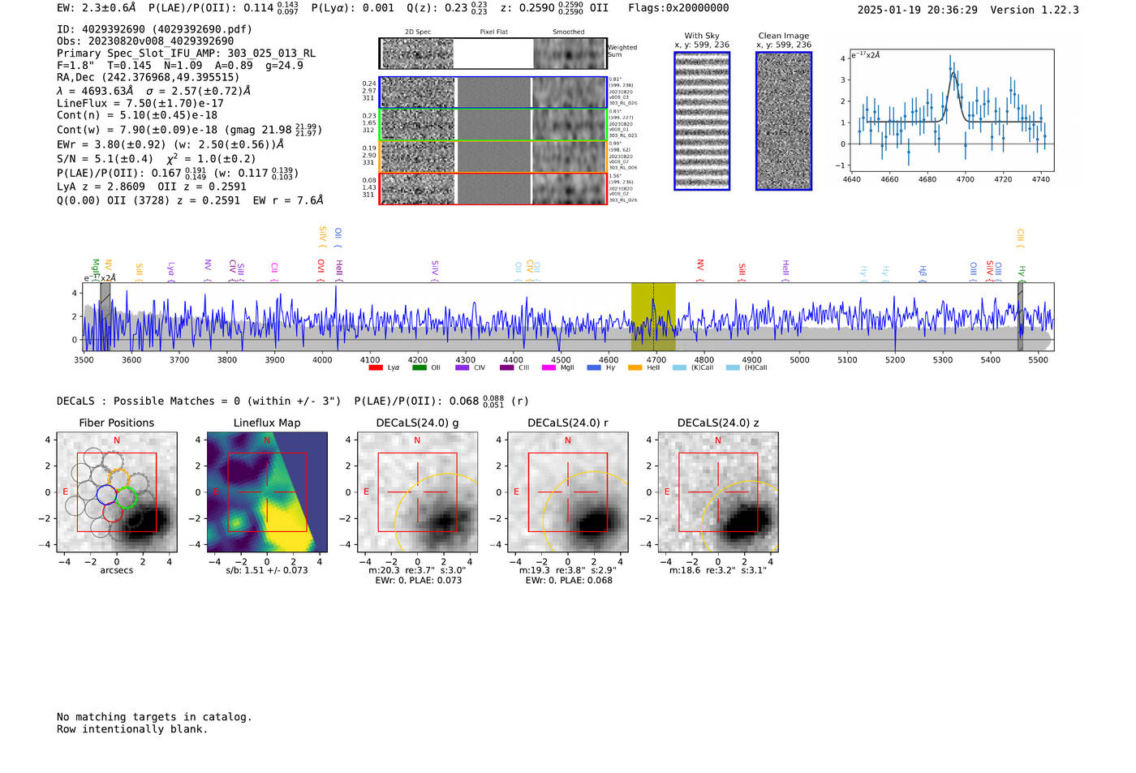Click the (K)CaII light-blue legend swatch
This screenshot has width=1136, height=773.
[679, 367]
